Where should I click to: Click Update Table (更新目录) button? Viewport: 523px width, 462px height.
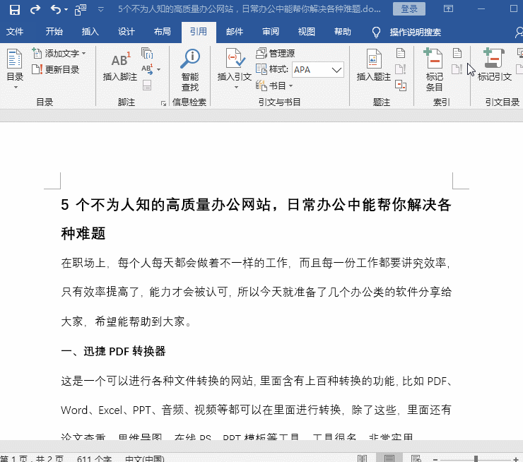pos(56,69)
